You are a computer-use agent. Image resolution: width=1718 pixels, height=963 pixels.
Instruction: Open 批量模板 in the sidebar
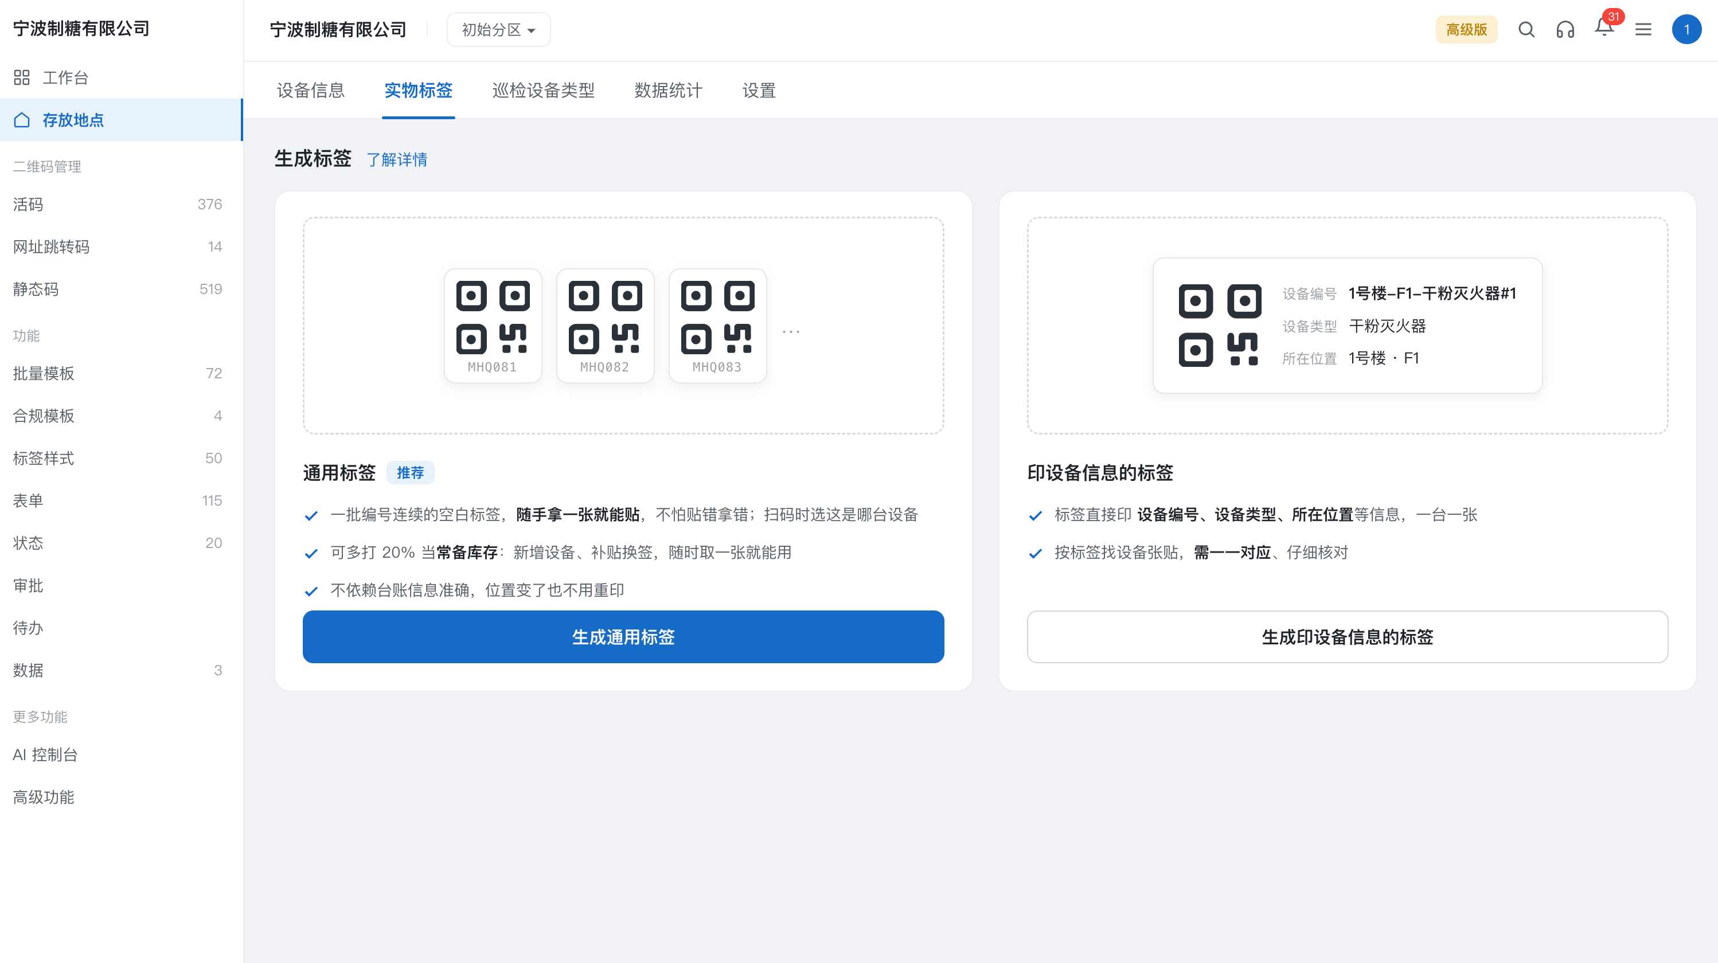point(122,374)
